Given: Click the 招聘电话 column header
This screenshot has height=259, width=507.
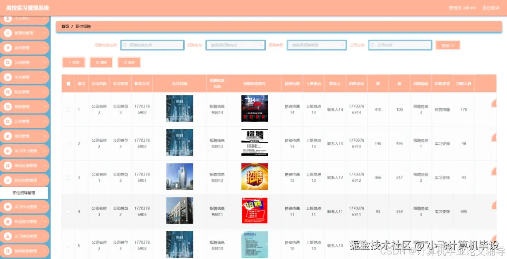Looking at the screenshot, I should pyautogui.click(x=357, y=83).
